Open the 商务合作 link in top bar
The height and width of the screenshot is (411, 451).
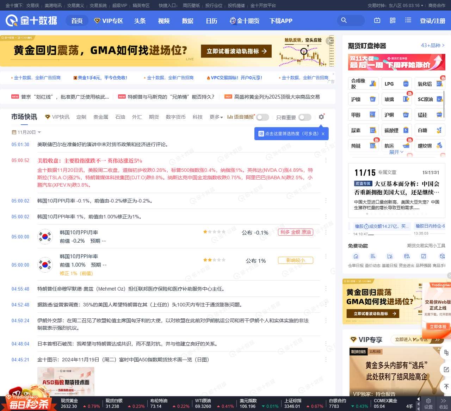[437, 6]
